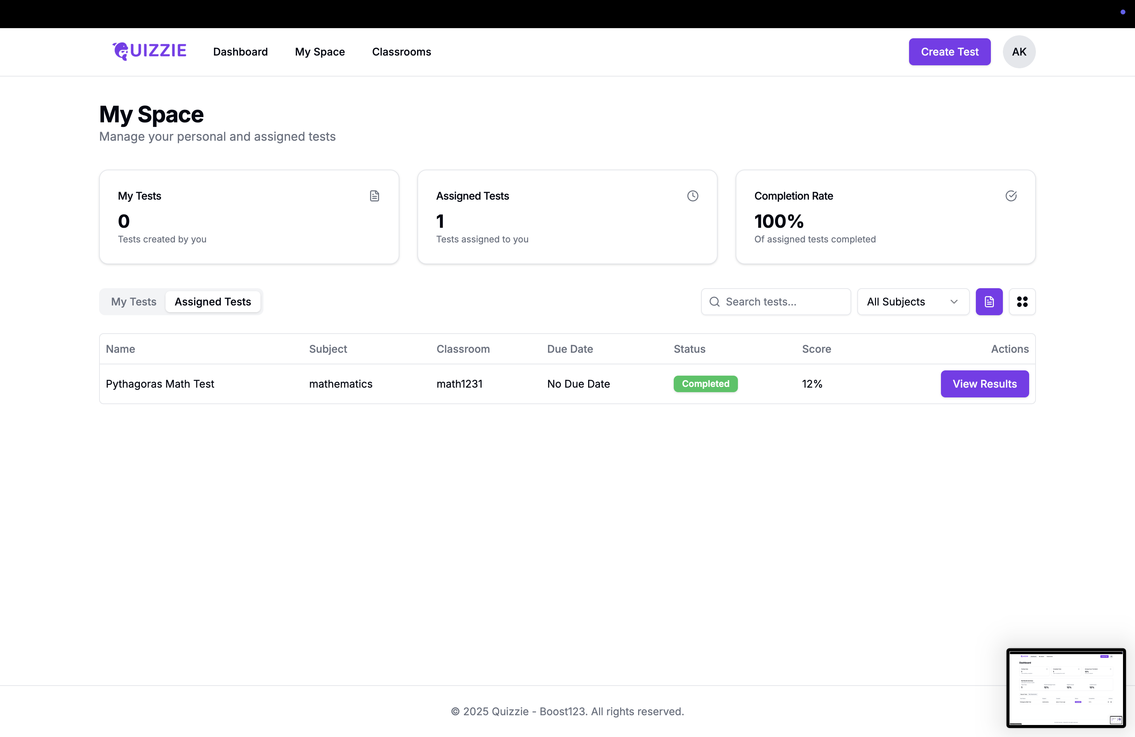Select the My Tests tab
1135x737 pixels.
[134, 302]
